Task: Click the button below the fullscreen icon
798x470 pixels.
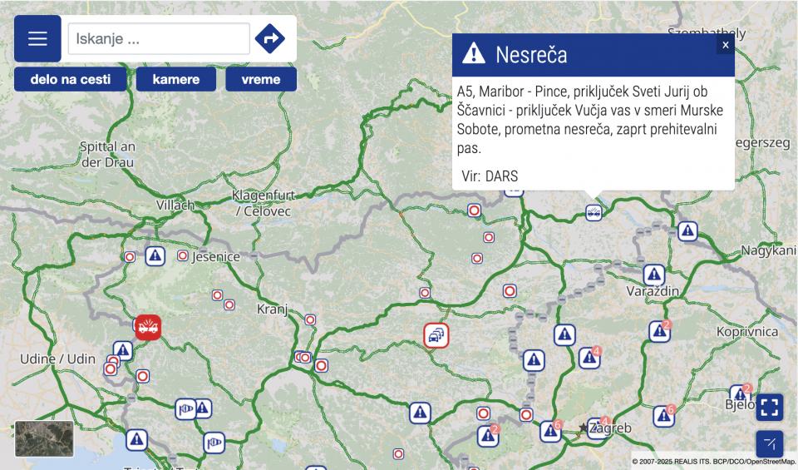Action: point(770,443)
